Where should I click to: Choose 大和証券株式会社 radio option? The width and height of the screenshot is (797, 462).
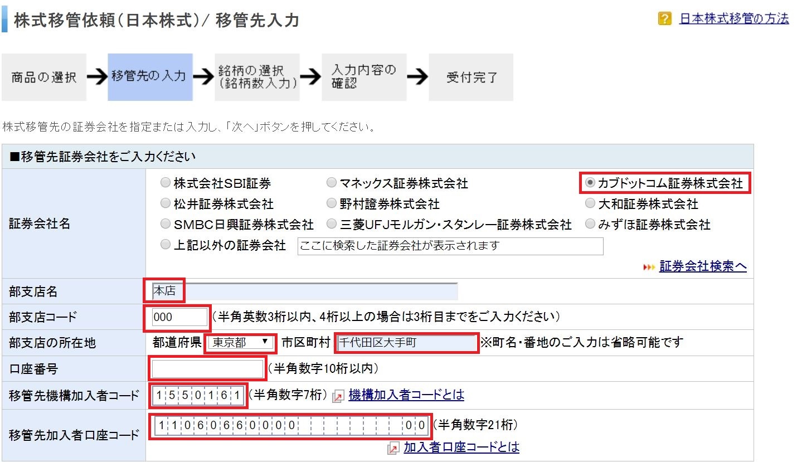pos(590,203)
